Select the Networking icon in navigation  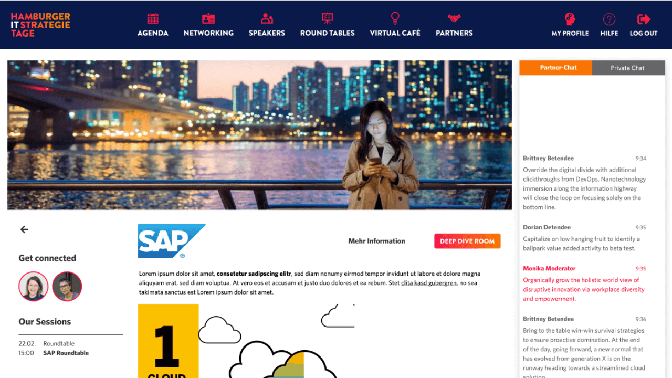pos(208,18)
